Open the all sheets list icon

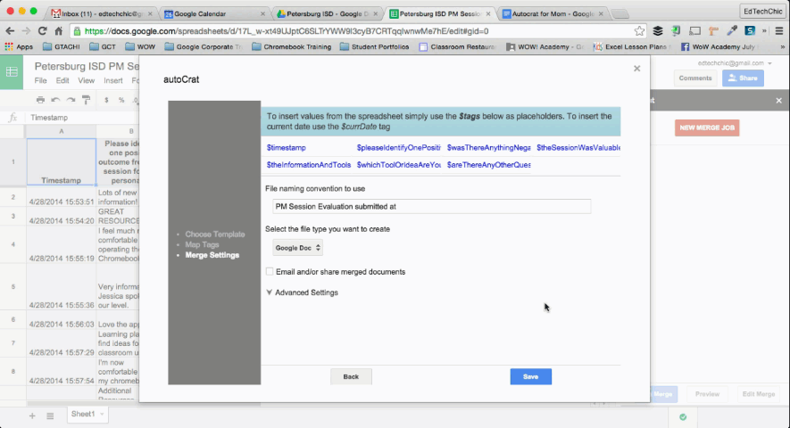(50, 416)
